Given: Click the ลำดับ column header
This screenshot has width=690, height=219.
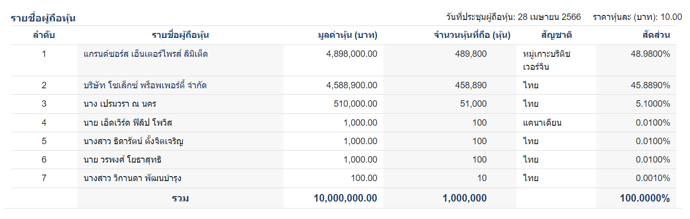Looking at the screenshot, I should point(44,35).
